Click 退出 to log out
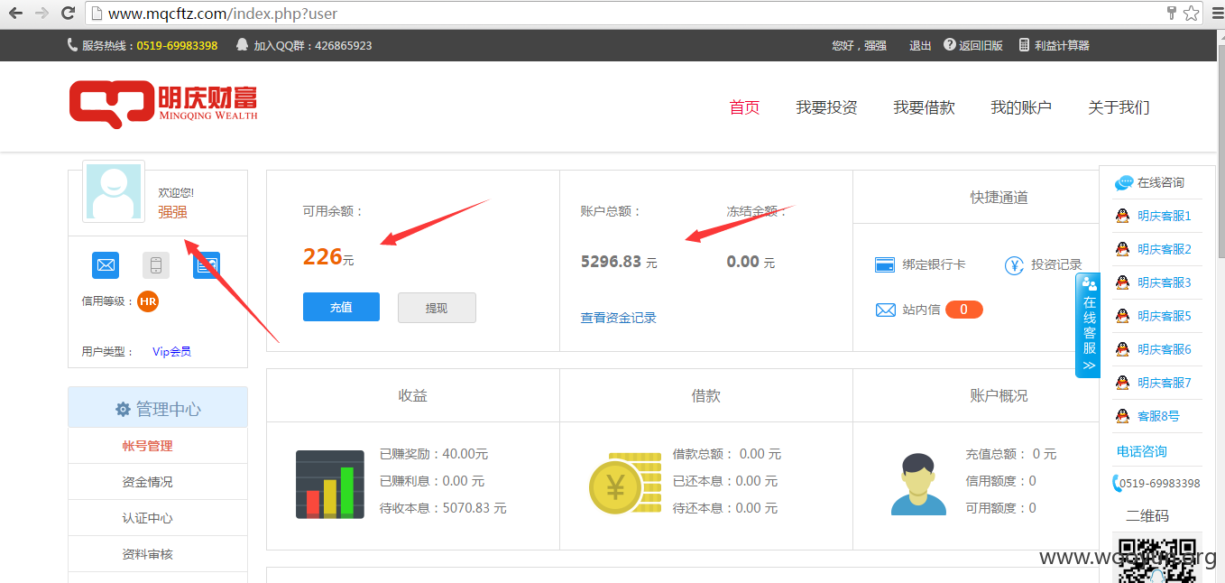 (x=920, y=45)
